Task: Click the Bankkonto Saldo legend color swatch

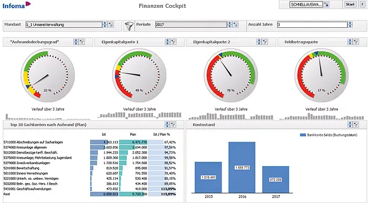Action: click(x=303, y=135)
